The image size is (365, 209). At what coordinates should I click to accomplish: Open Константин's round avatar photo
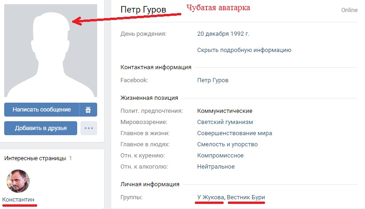pyautogui.click(x=18, y=181)
